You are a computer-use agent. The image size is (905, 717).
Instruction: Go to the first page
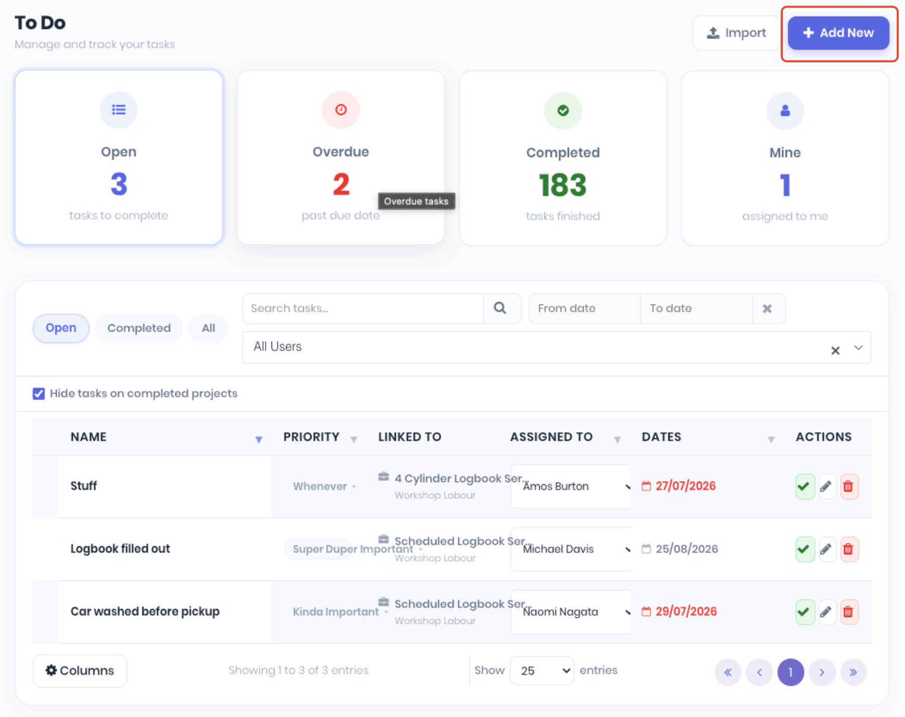(728, 672)
